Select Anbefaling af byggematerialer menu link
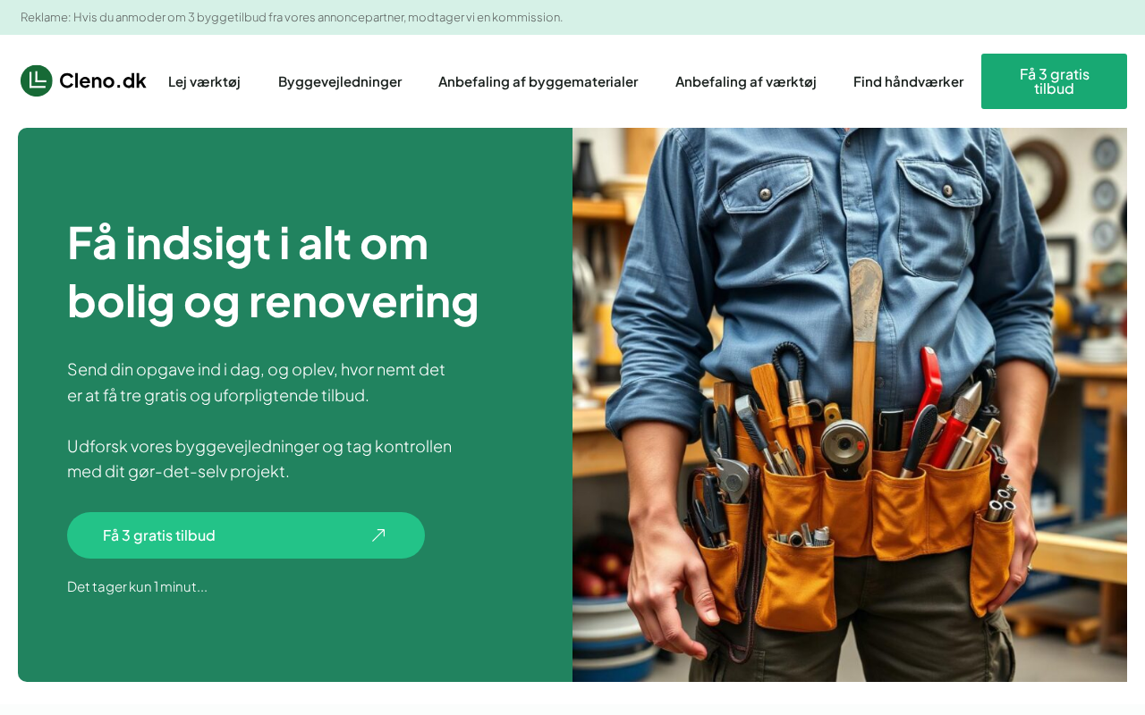1145x715 pixels. click(x=538, y=81)
